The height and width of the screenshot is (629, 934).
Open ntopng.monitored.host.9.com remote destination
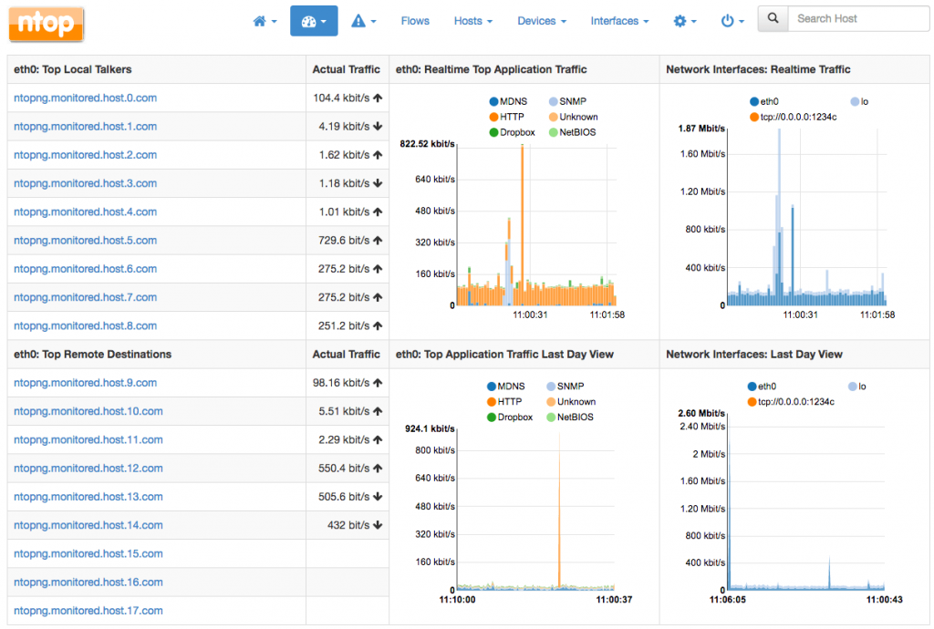click(x=86, y=383)
